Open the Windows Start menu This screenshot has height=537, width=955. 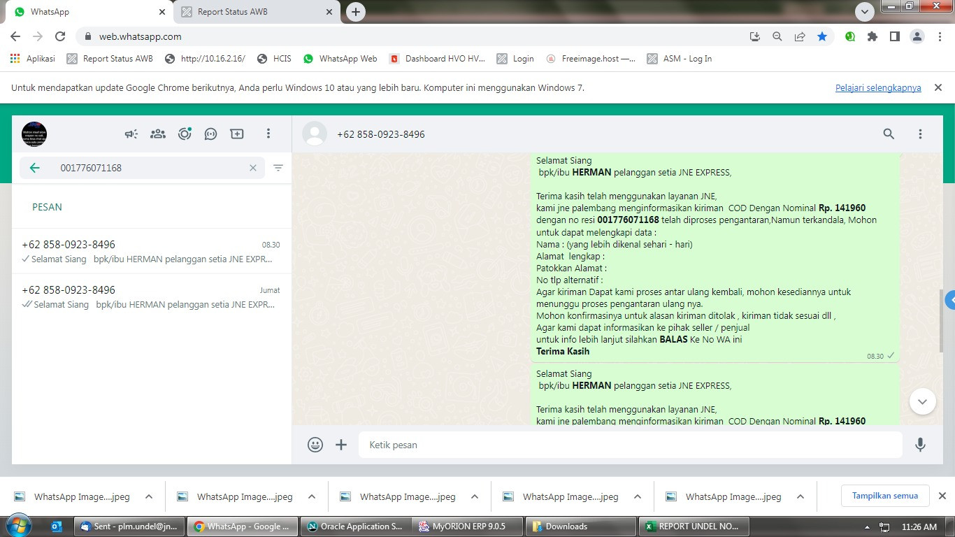click(x=18, y=526)
